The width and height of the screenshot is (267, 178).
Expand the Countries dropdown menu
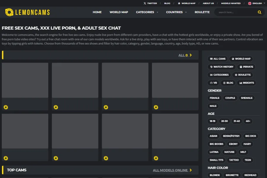click(176, 12)
